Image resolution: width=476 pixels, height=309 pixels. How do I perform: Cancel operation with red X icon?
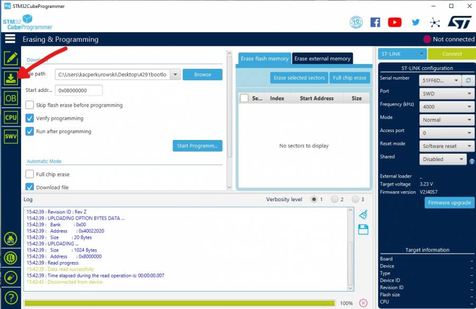[x=363, y=303]
